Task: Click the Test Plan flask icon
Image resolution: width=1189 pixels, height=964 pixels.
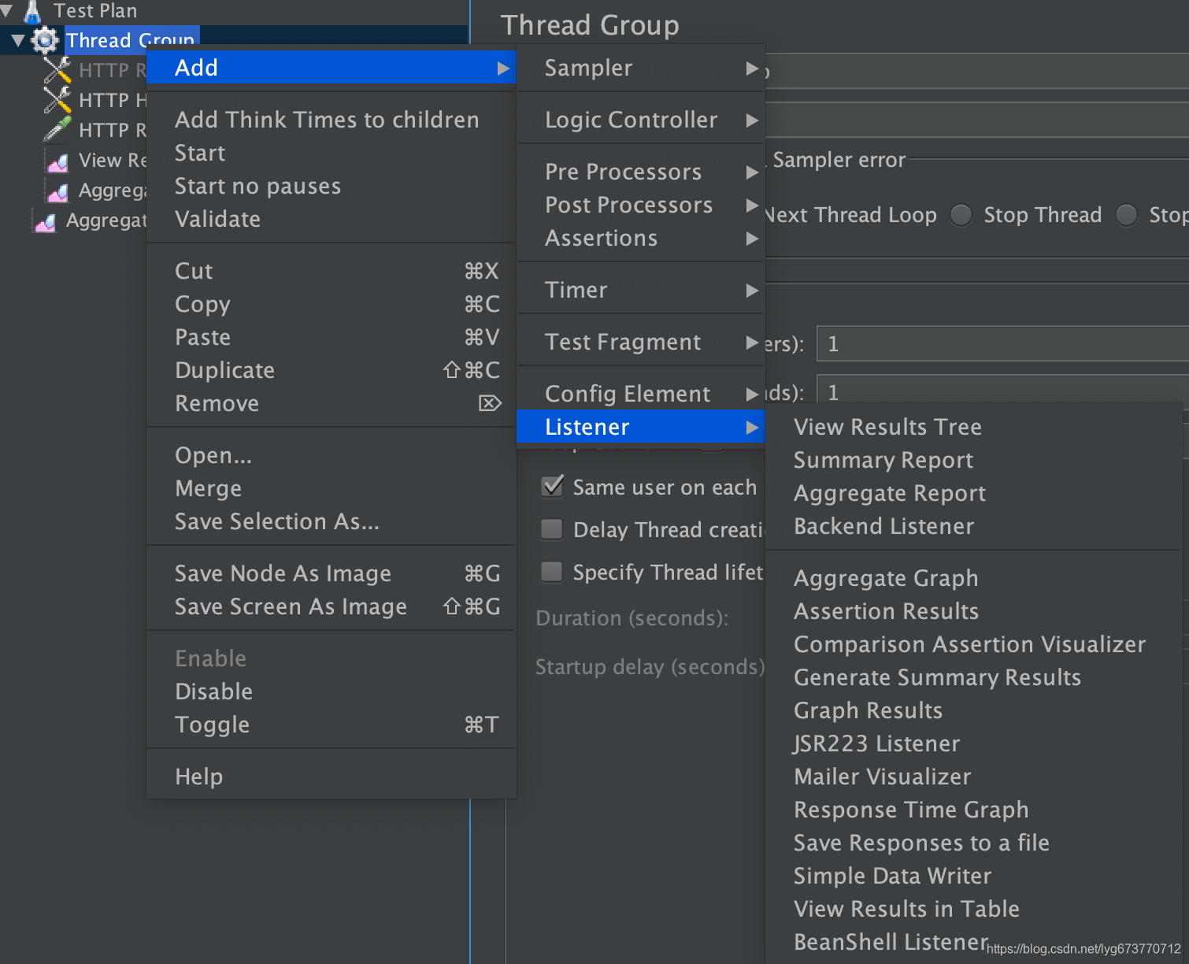Action: (x=32, y=11)
